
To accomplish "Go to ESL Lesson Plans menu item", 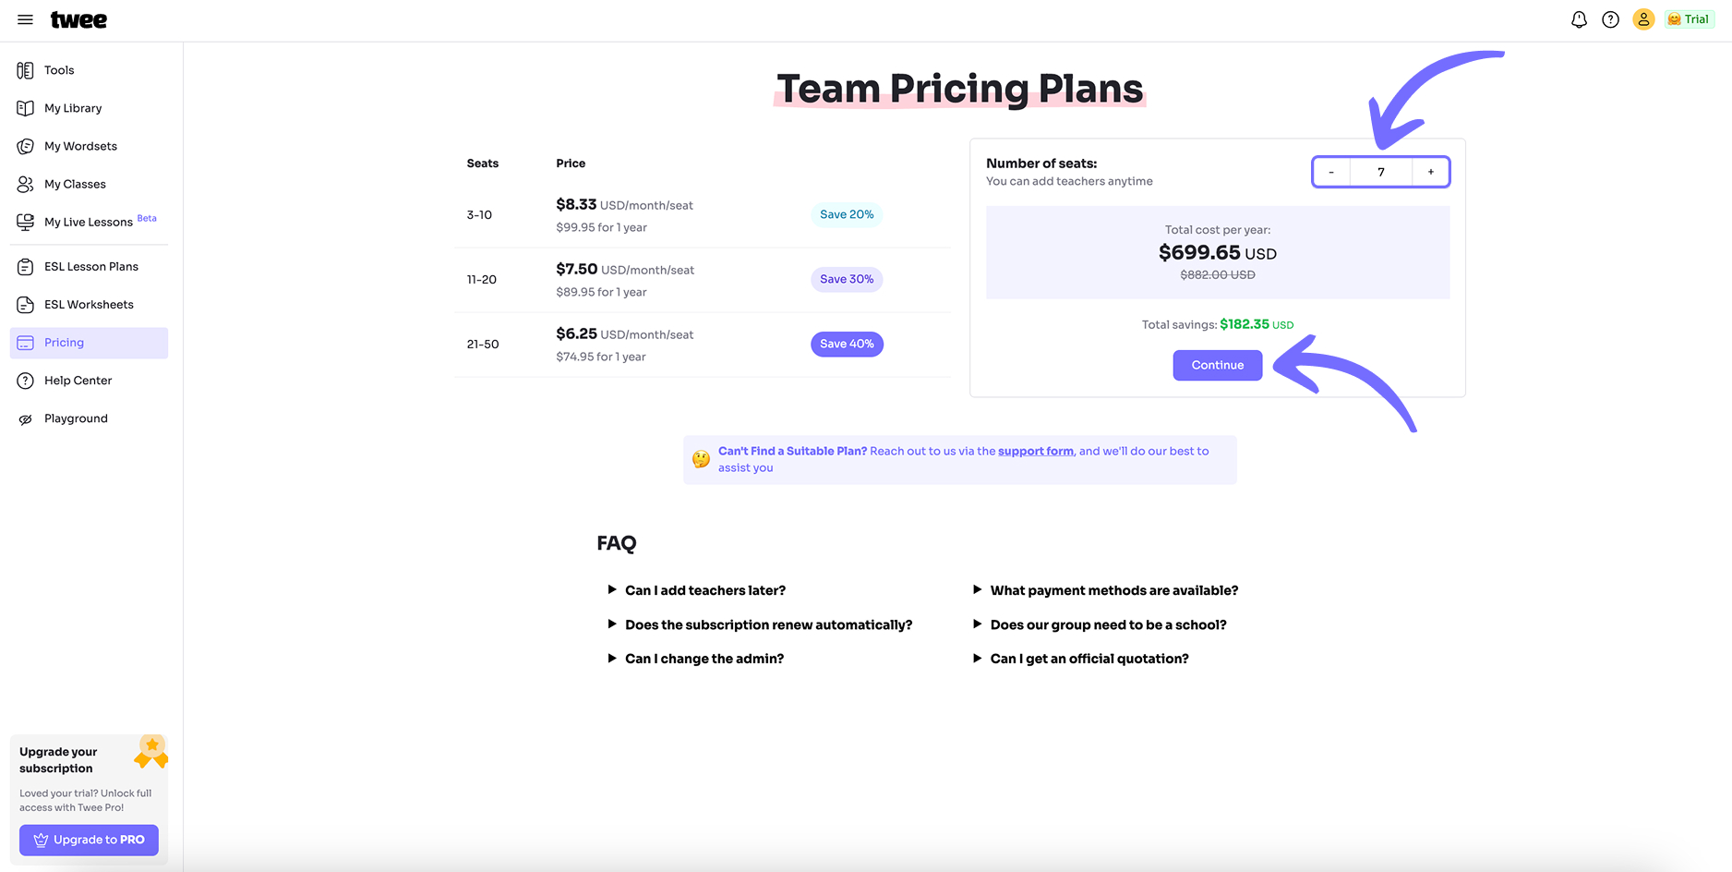I will [90, 266].
